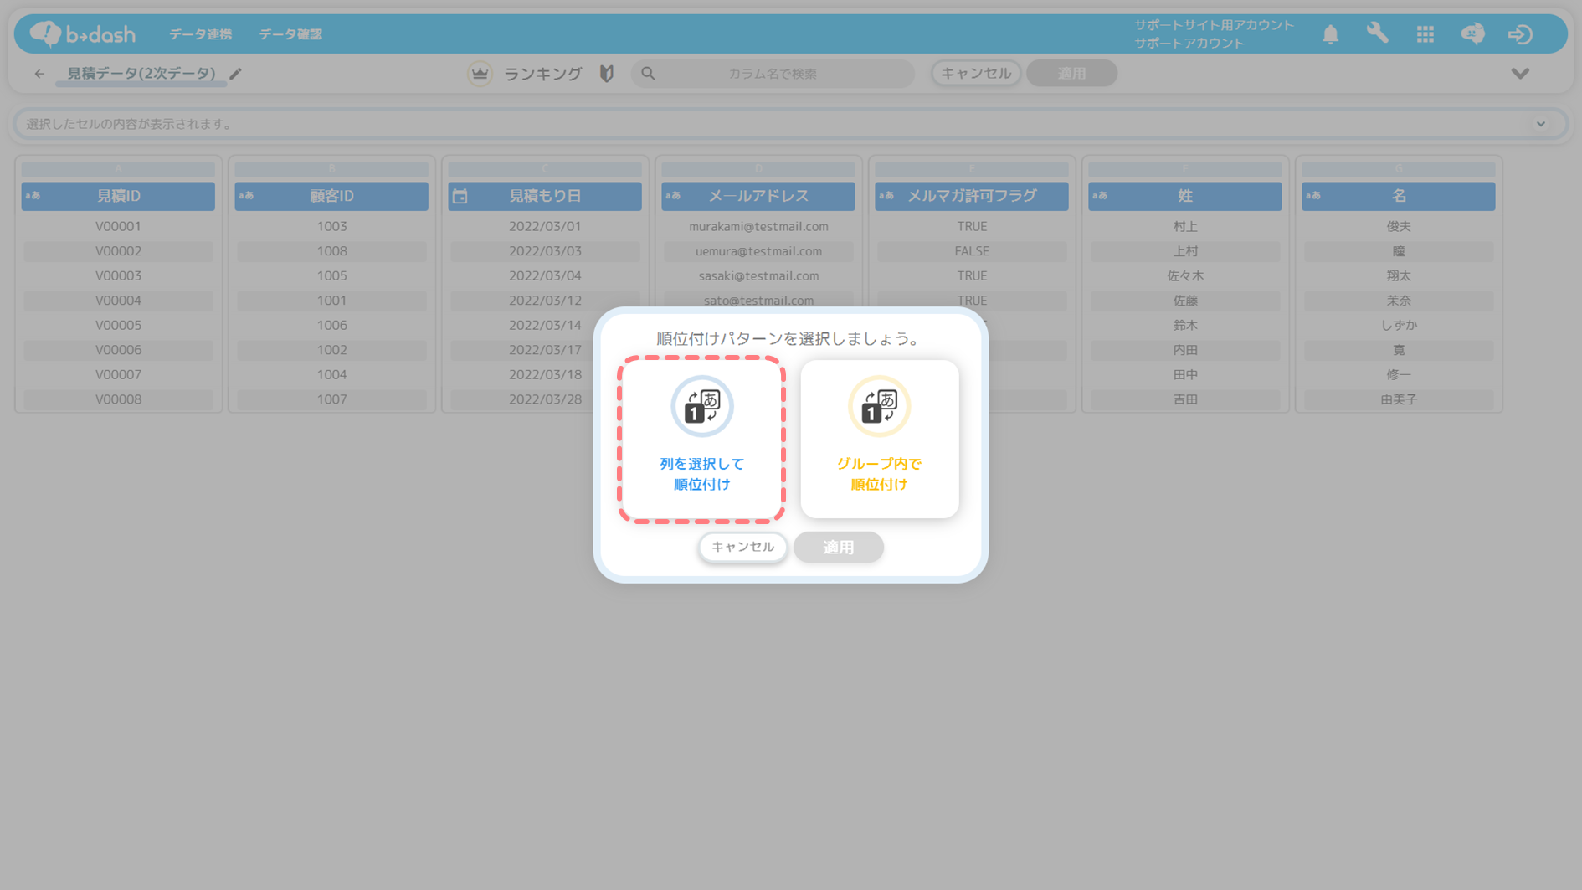
Task: Open the データ確認 menu
Action: (290, 34)
